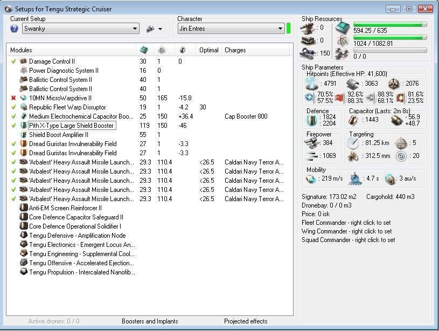The image size is (439, 331).
Task: Click the ship icon next to setup dropdown
Action: click(150, 29)
